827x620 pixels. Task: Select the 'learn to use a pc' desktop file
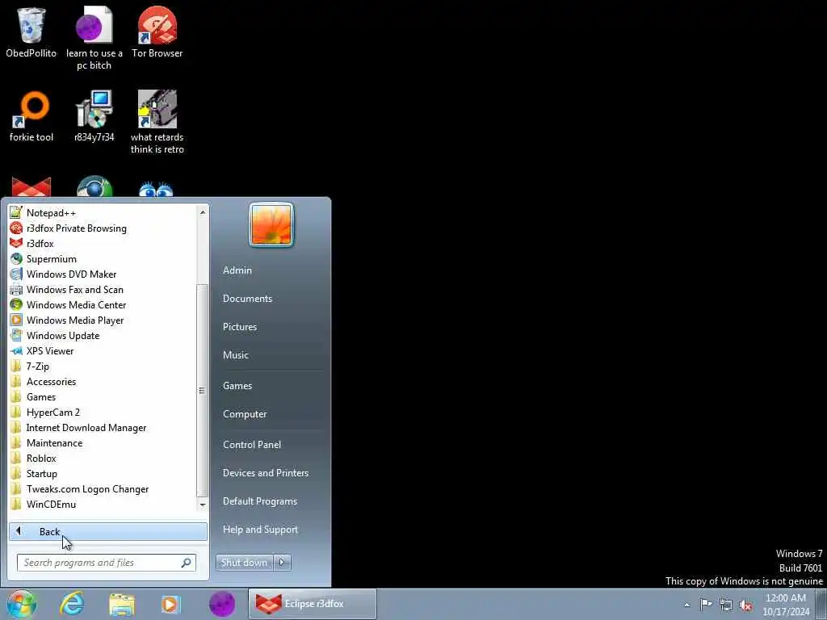click(x=94, y=38)
